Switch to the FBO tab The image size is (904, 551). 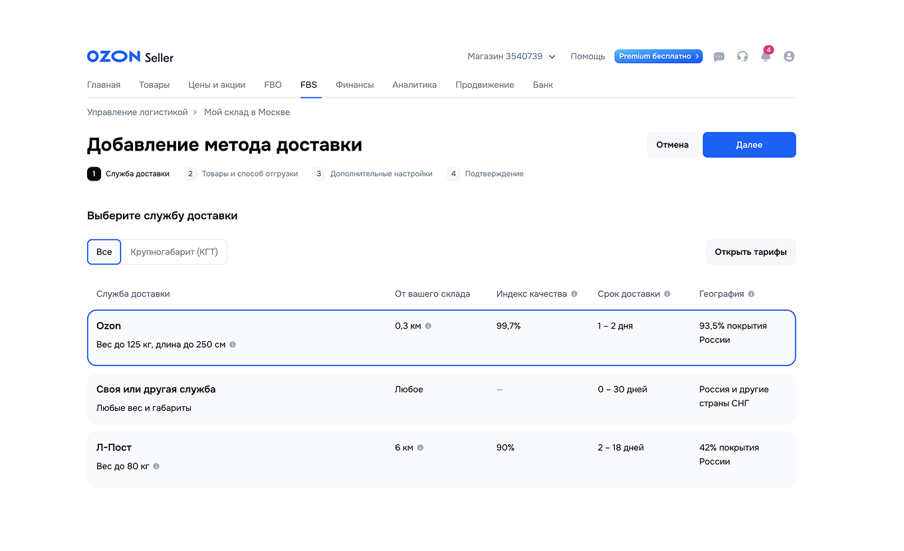click(x=273, y=85)
